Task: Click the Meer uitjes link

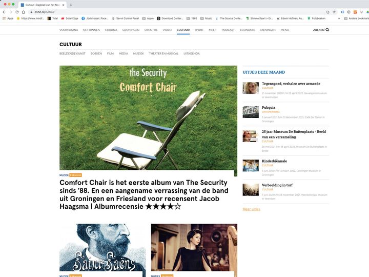Action: pyautogui.click(x=251, y=209)
